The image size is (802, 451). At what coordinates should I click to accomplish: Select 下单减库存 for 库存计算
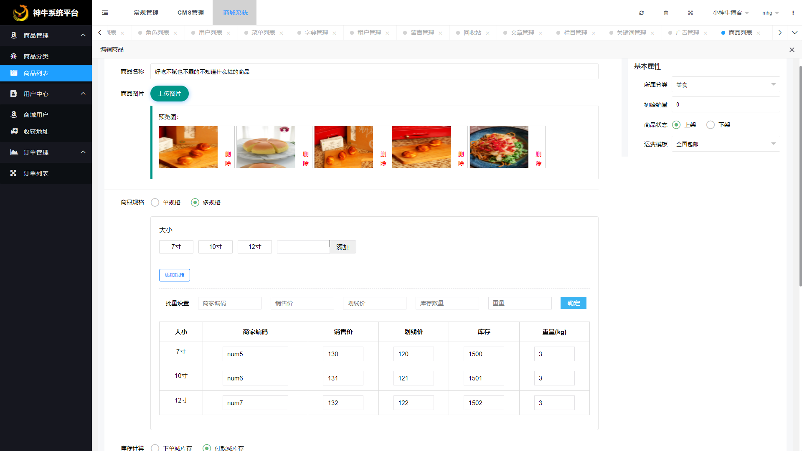pos(155,448)
